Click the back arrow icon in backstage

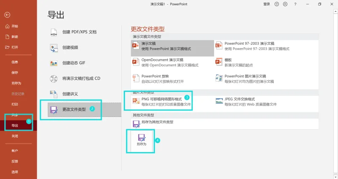(7, 15)
